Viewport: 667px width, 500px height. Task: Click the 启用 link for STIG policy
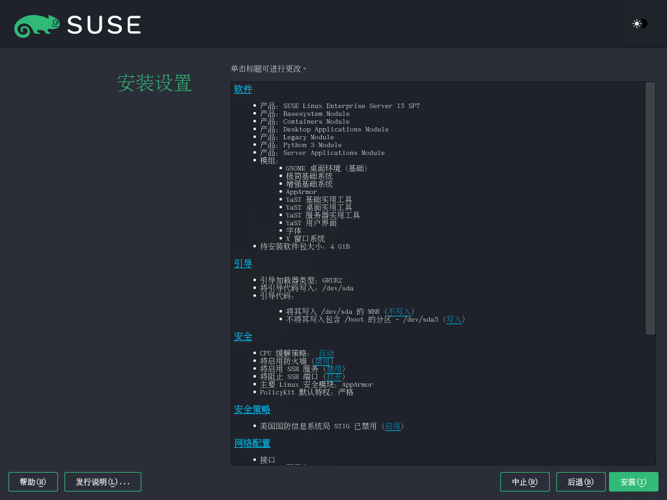pyautogui.click(x=393, y=426)
